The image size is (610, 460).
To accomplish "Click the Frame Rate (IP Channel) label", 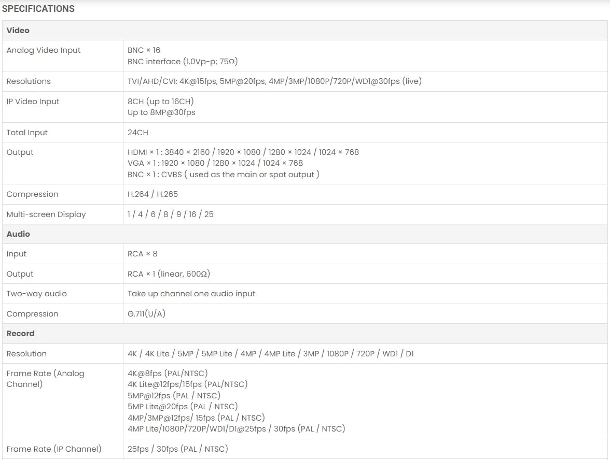I will coord(54,449).
